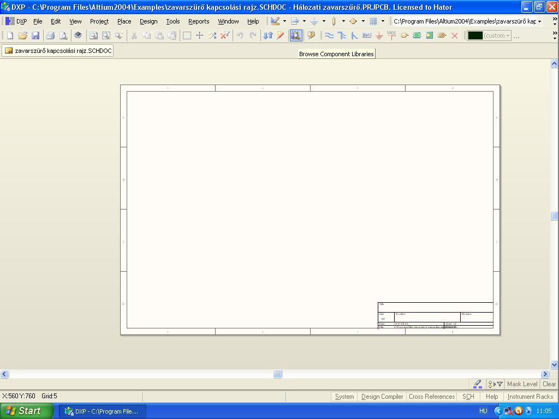Click the Open Device View icon
This screenshot has width=559, height=419.
click(78, 35)
